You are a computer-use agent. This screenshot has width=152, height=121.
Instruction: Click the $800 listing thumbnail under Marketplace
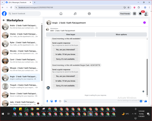47,29
